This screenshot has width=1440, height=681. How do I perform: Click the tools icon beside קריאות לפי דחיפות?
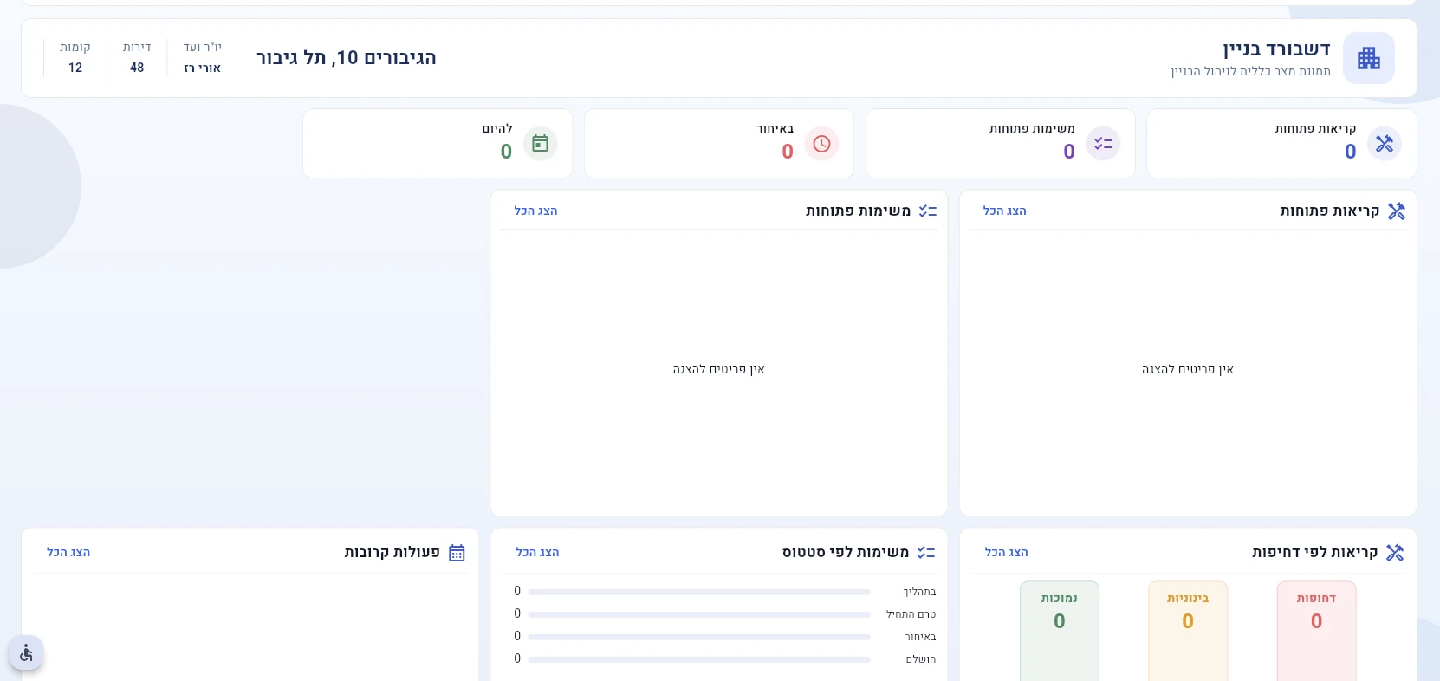tap(1395, 553)
